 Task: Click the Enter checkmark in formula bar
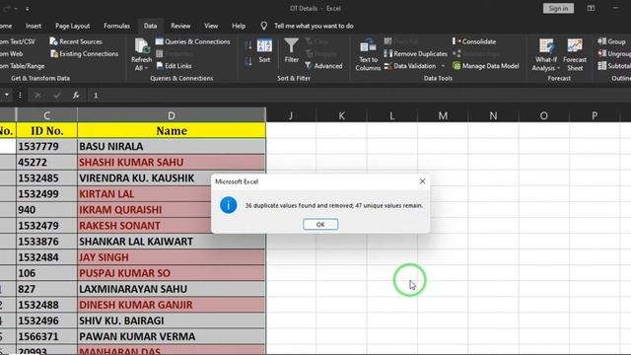point(57,96)
